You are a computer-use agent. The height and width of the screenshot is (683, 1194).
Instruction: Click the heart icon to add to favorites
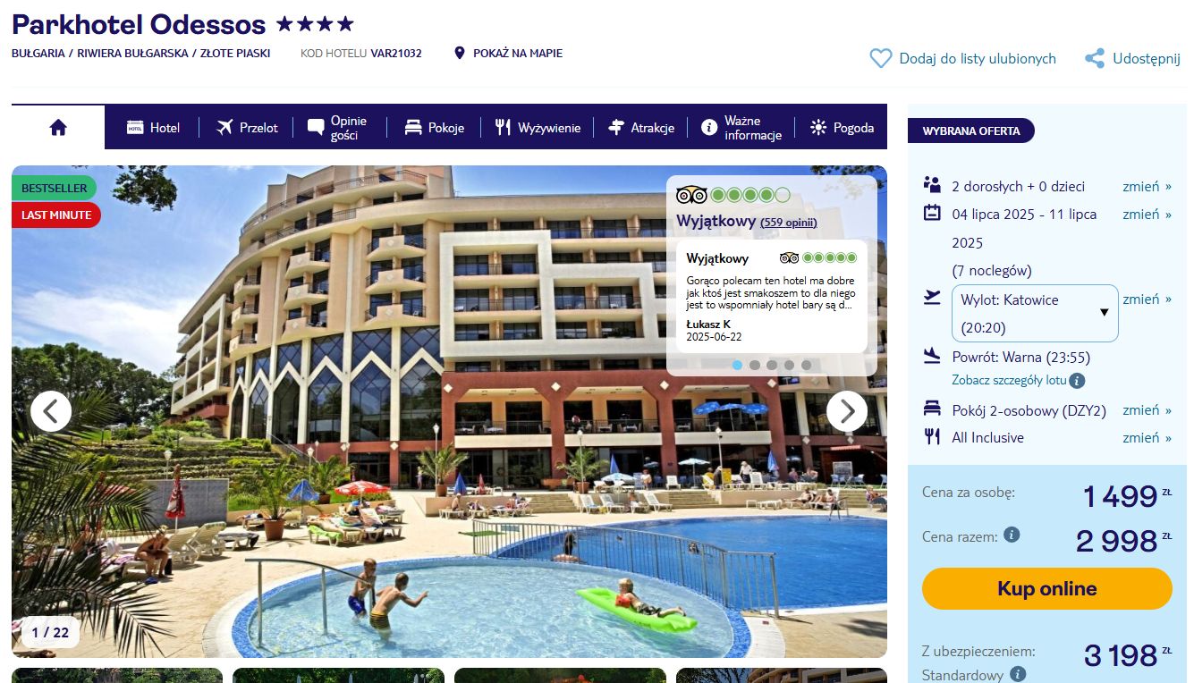(x=881, y=58)
